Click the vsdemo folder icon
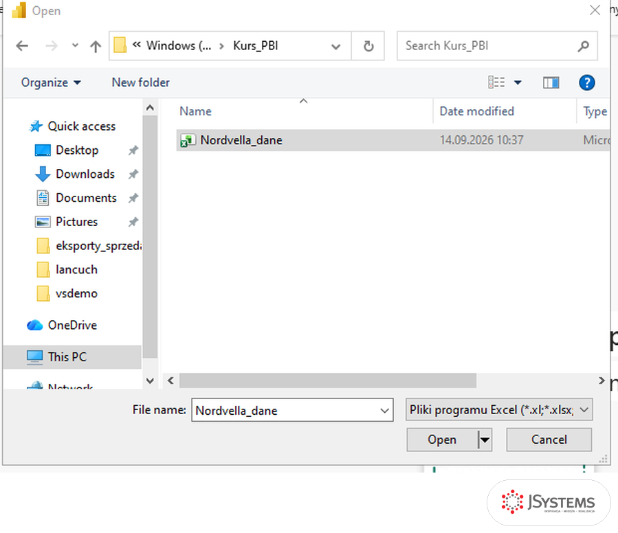 point(43,293)
